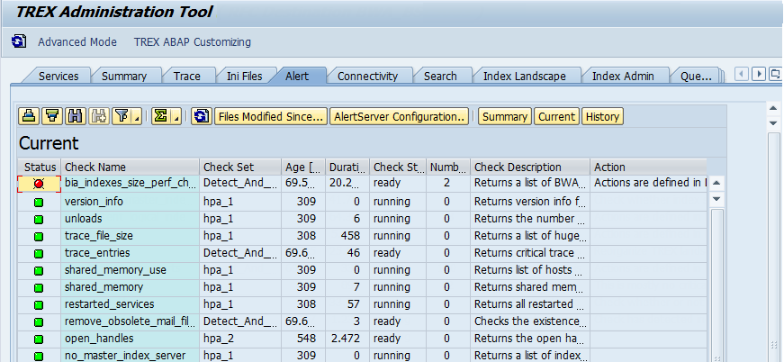Open AlertServer Configuration

(x=399, y=116)
